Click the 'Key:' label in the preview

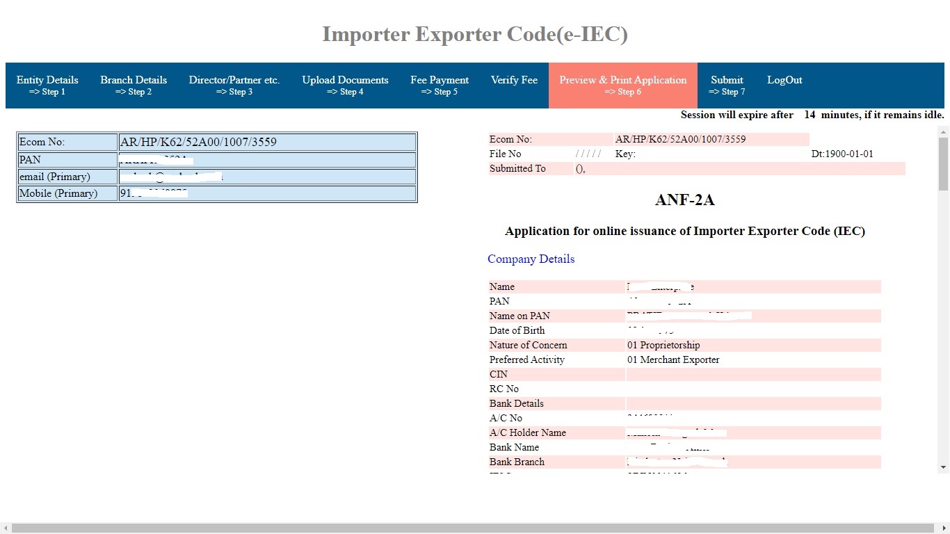tap(625, 154)
